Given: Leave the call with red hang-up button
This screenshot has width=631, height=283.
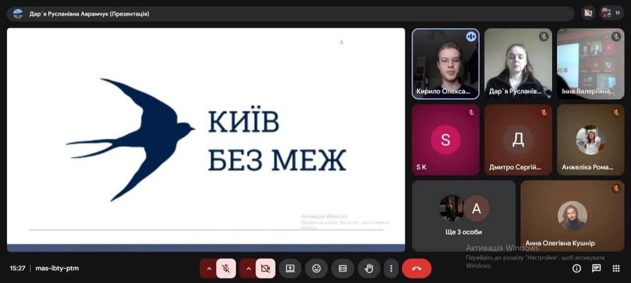Looking at the screenshot, I should coord(417,269).
